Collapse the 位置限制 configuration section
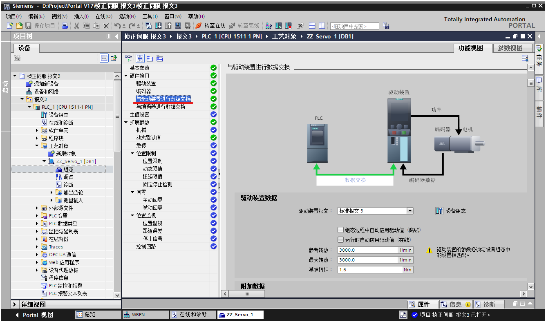Image resolution: width=546 pixels, height=322 pixels. coord(132,153)
